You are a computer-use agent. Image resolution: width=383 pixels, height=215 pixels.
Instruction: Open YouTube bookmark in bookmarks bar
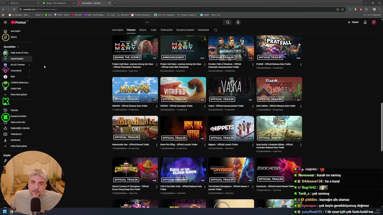click(77, 15)
